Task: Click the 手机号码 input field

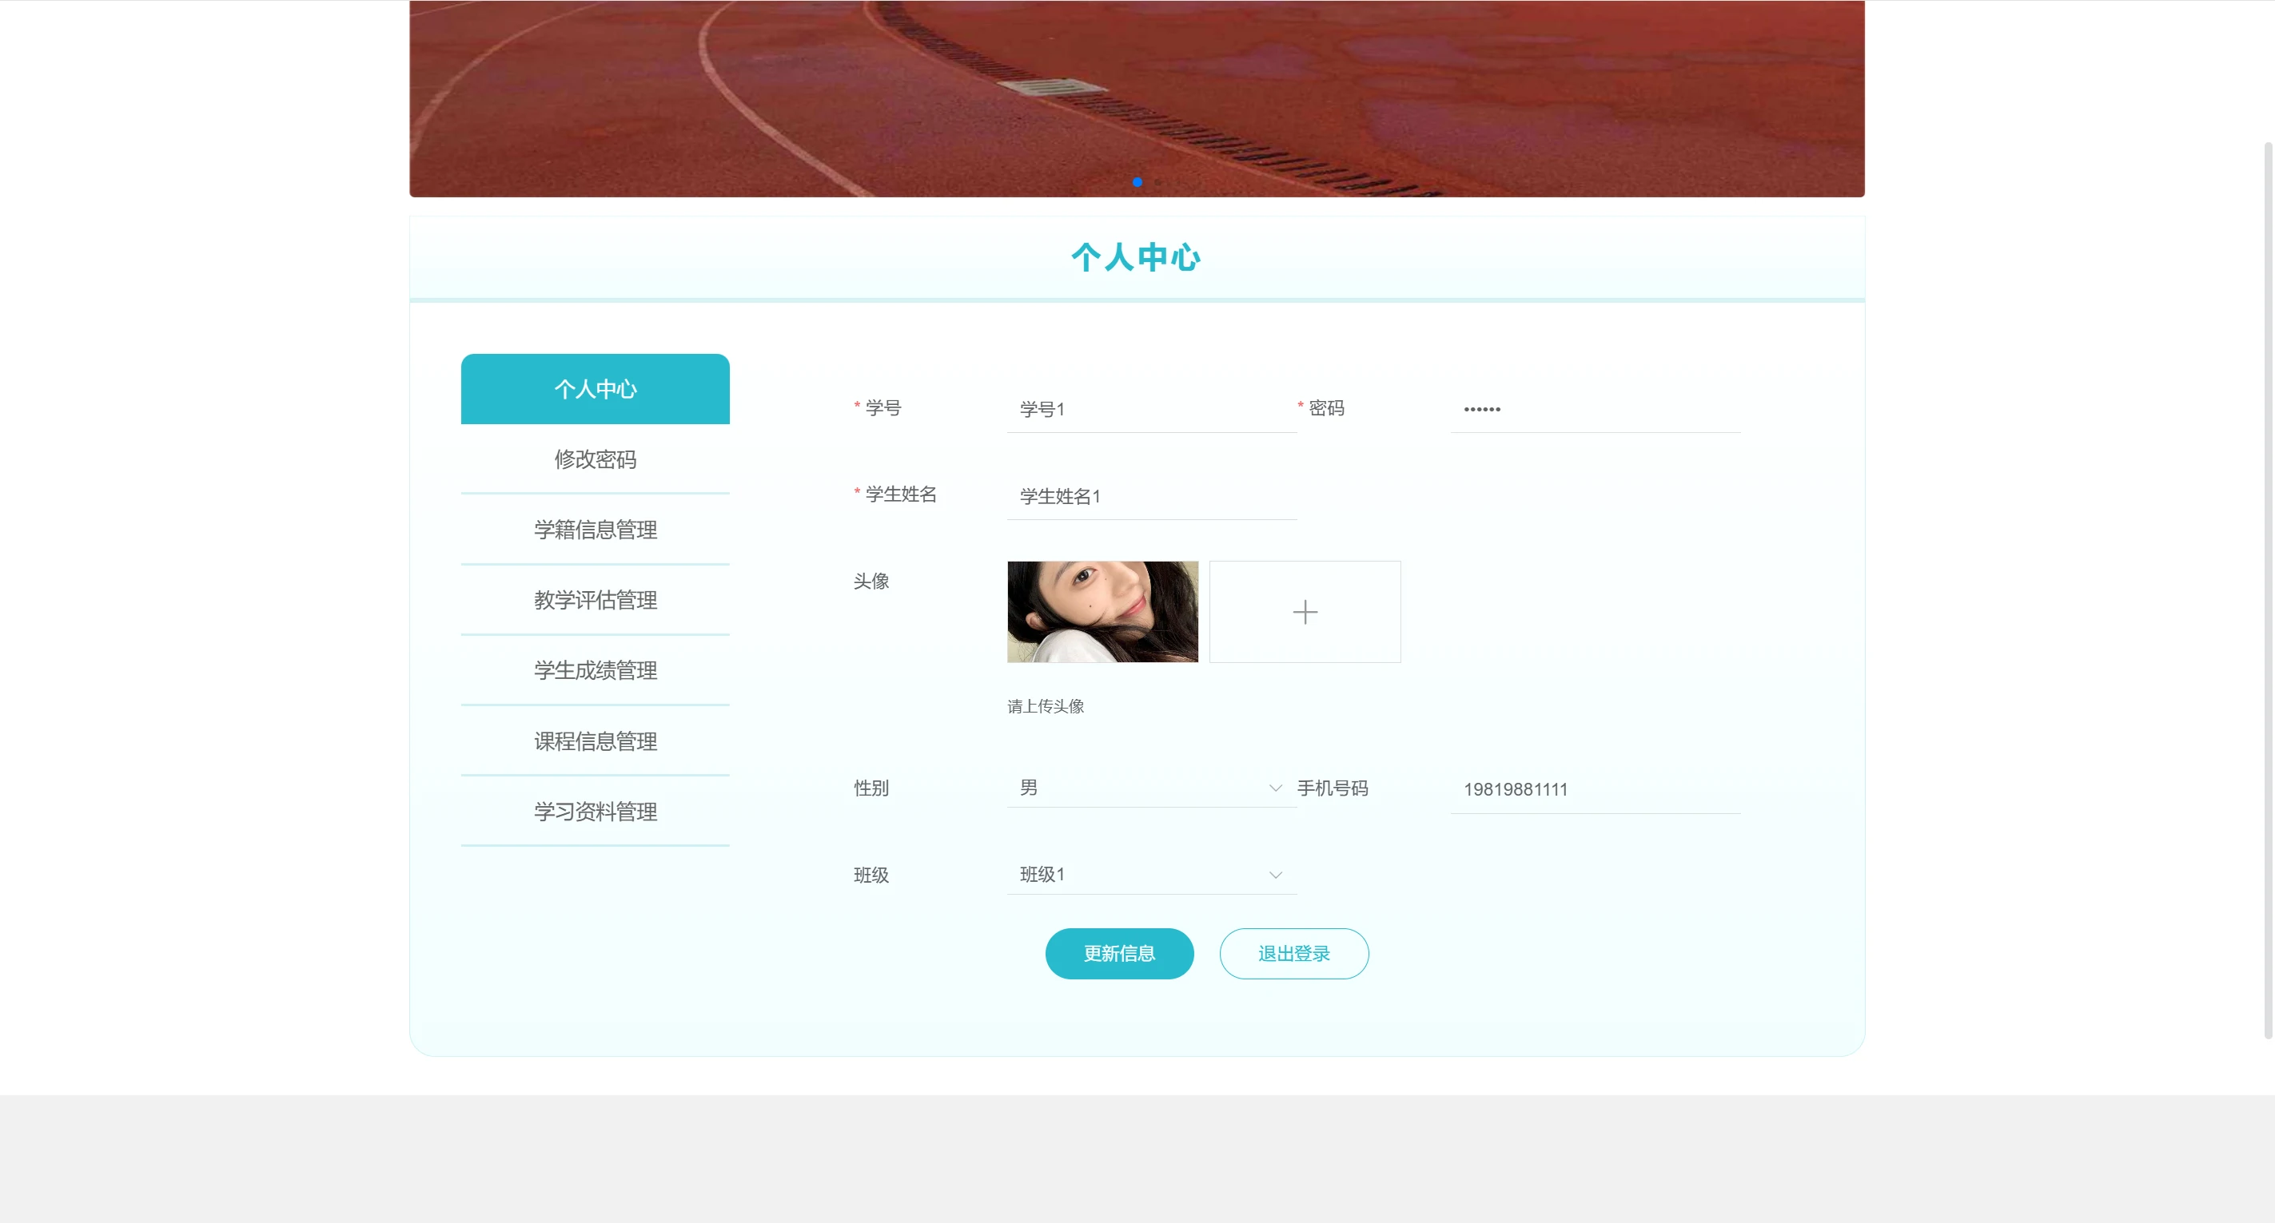Action: click(x=1594, y=789)
